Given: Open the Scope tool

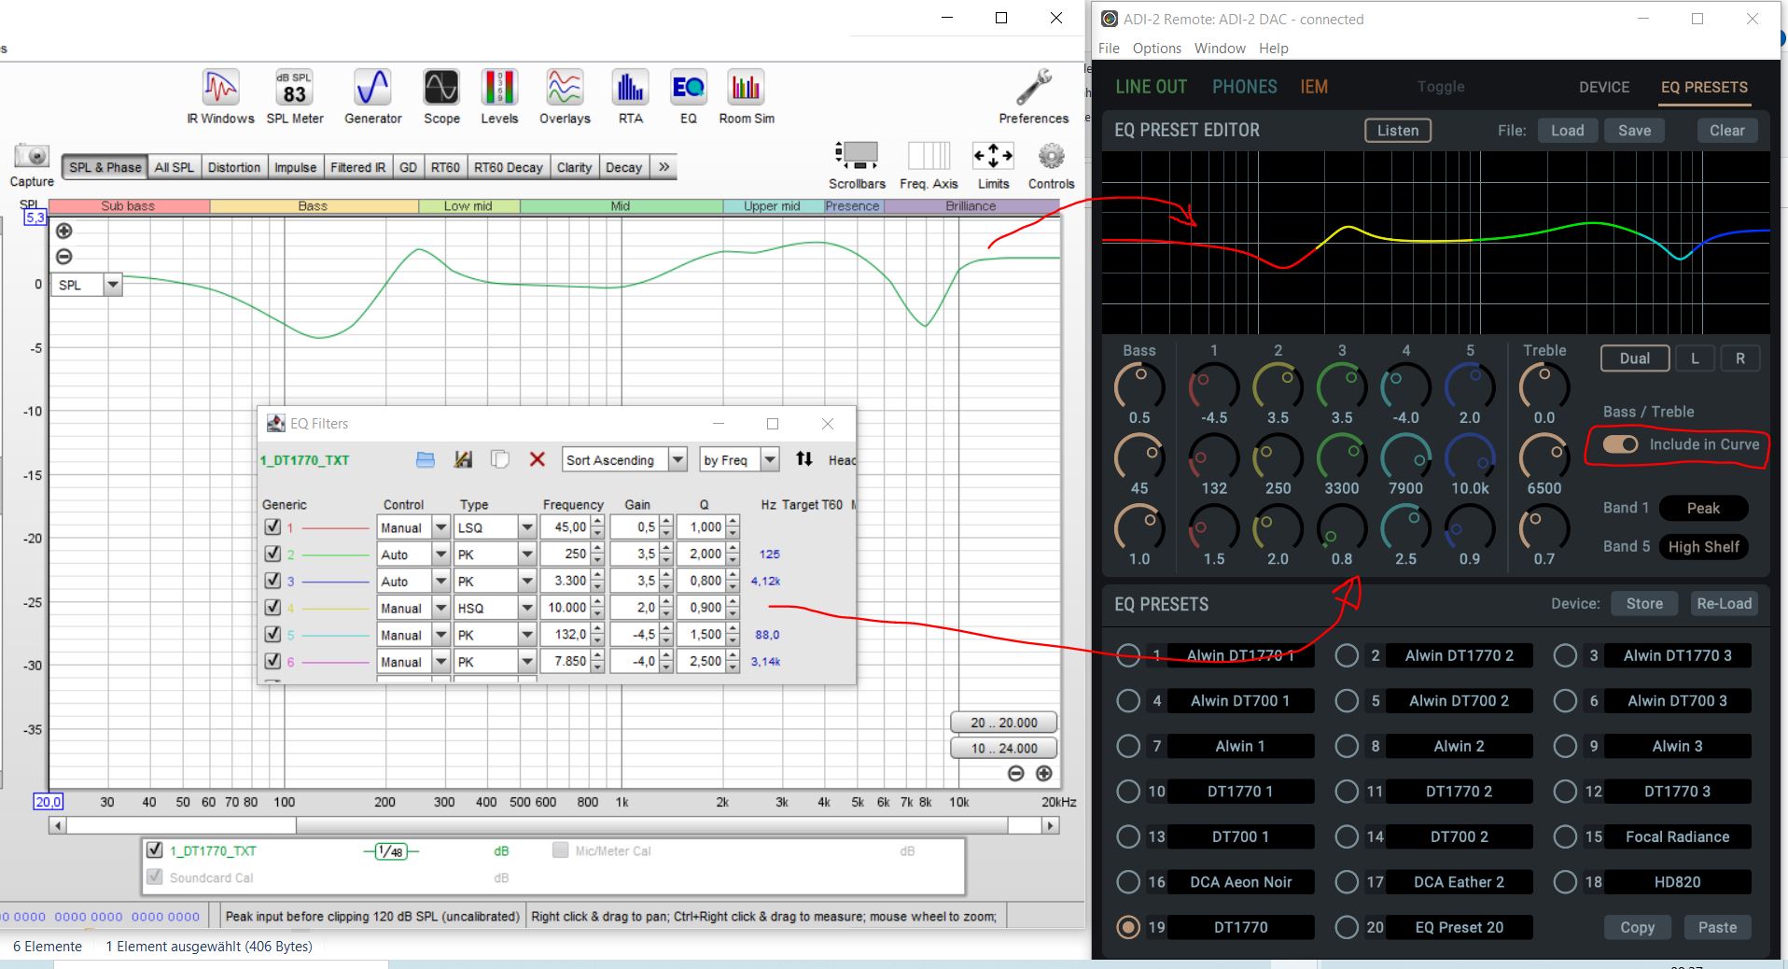Looking at the screenshot, I should 441,97.
